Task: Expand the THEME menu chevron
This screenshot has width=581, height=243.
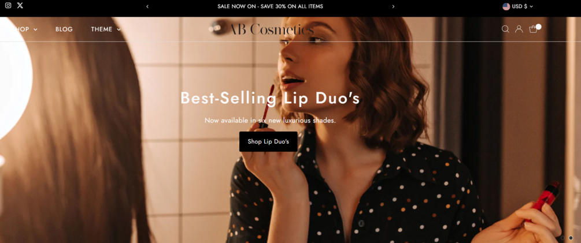Action: click(119, 29)
